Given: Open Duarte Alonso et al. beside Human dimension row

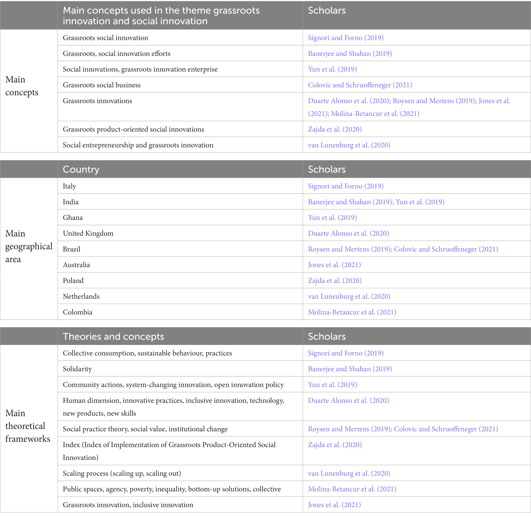Looking at the screenshot, I should [x=348, y=400].
